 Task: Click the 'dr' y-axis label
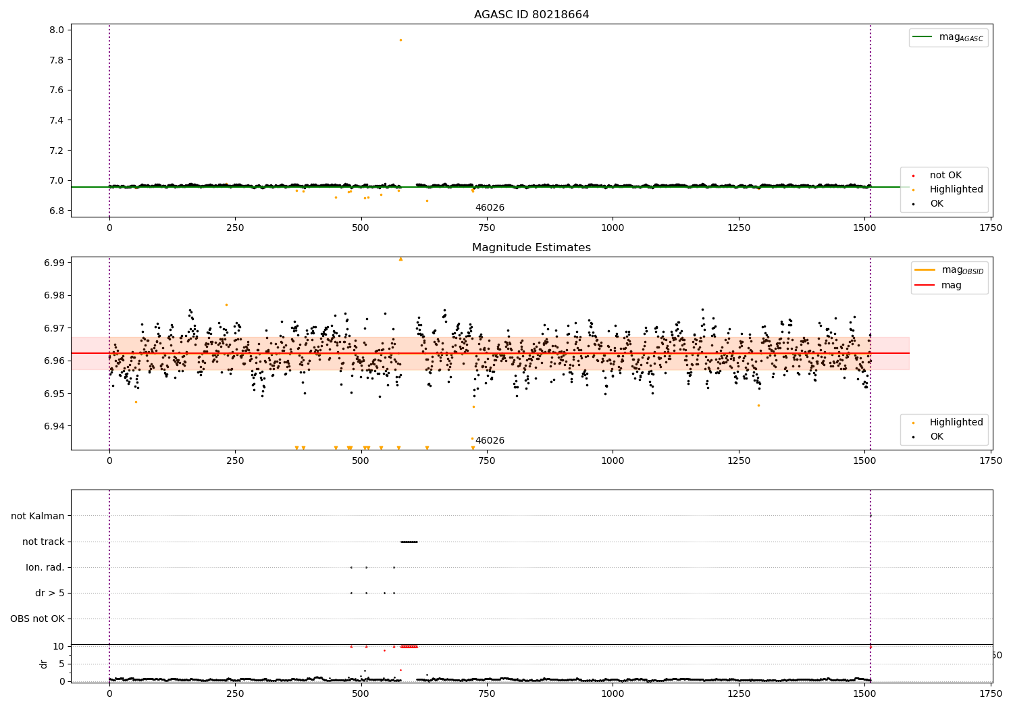click(x=43, y=664)
